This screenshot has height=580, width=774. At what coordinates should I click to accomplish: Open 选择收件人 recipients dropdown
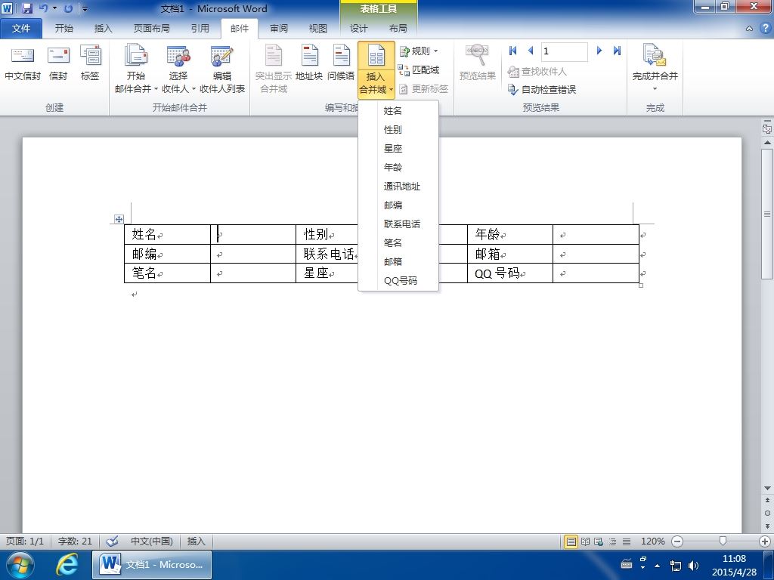tap(178, 69)
